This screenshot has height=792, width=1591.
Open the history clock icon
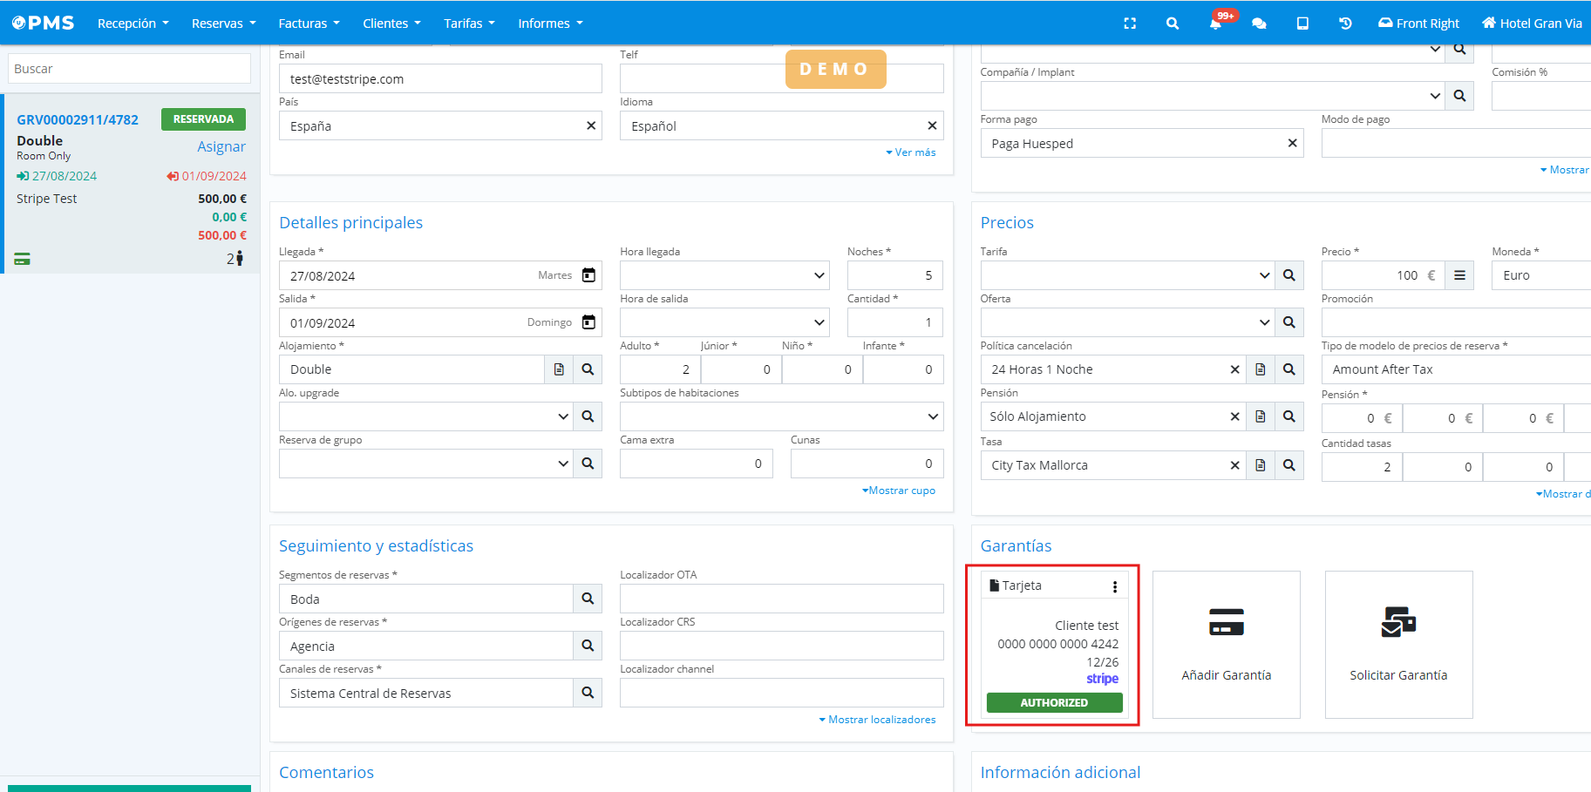click(x=1345, y=24)
